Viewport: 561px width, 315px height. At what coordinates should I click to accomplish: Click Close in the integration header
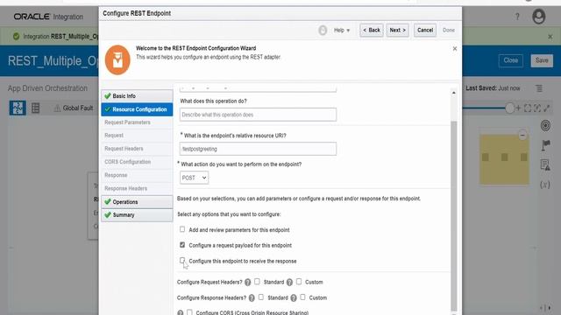coord(510,60)
